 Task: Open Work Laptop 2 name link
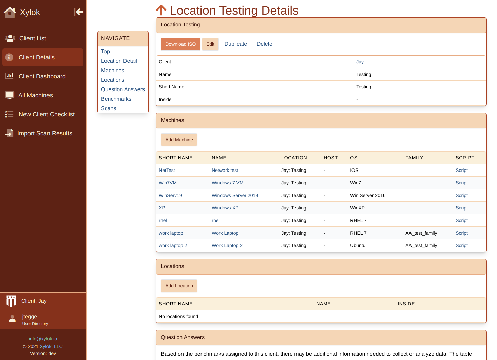[227, 245]
